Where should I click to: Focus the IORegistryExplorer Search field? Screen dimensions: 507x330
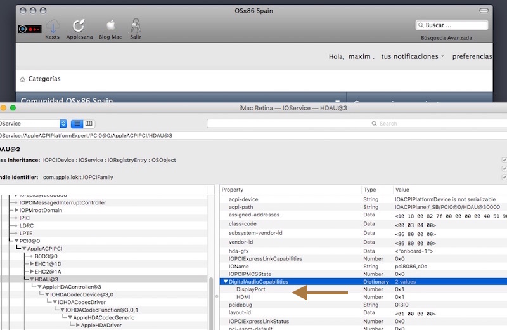[x=357, y=123]
